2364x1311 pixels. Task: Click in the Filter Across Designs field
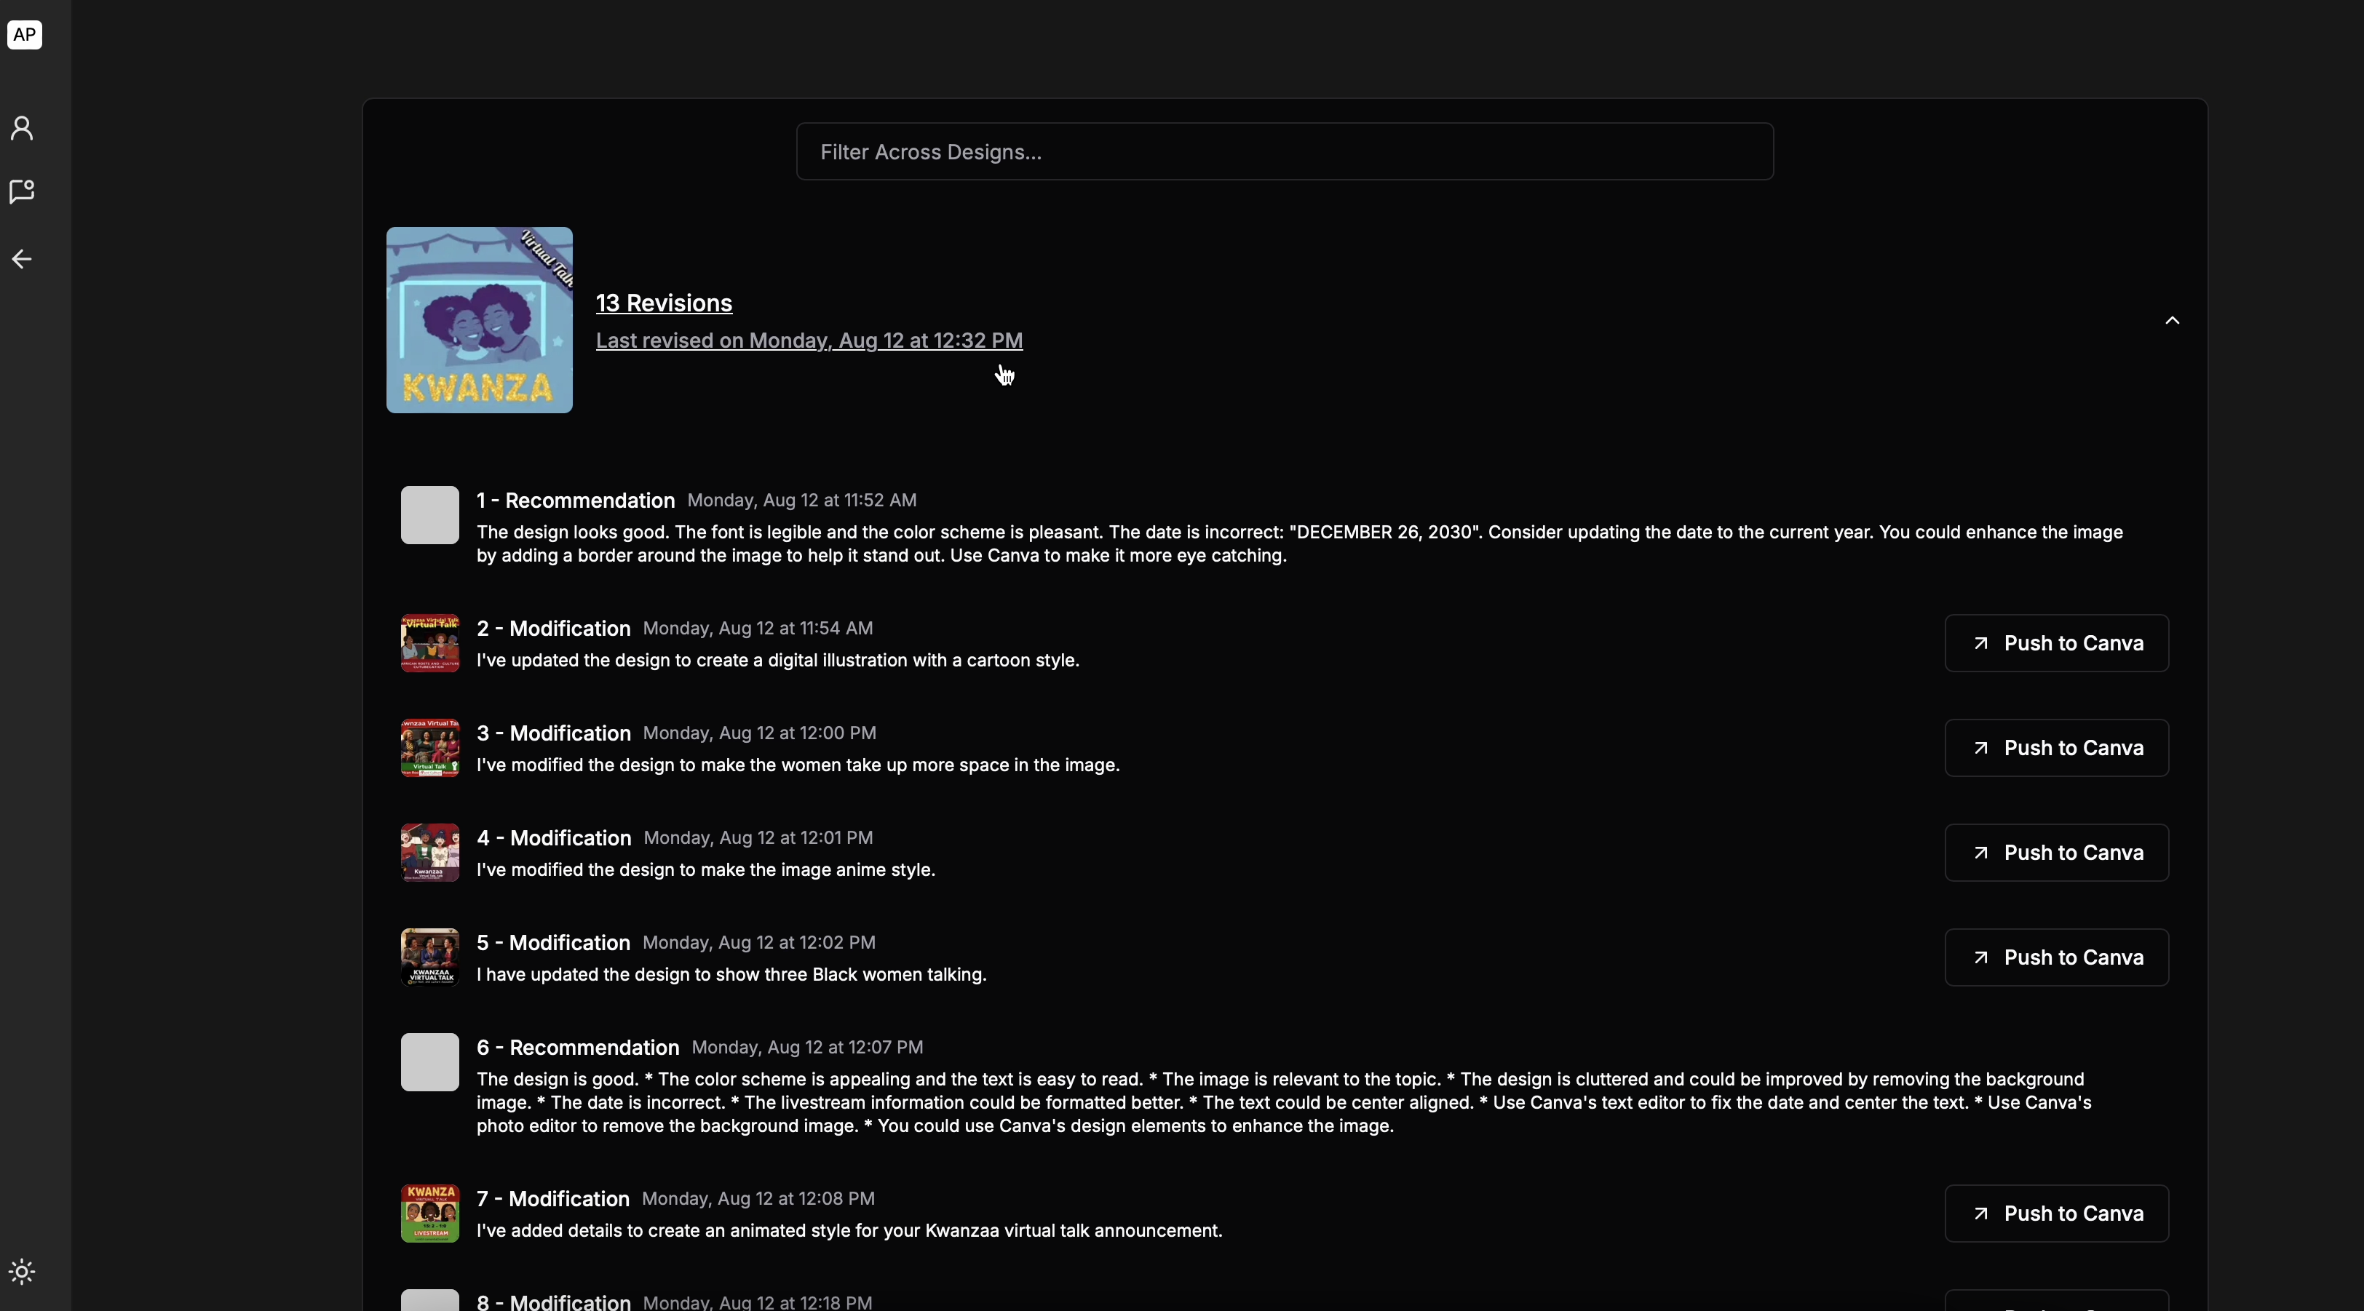tap(1284, 151)
